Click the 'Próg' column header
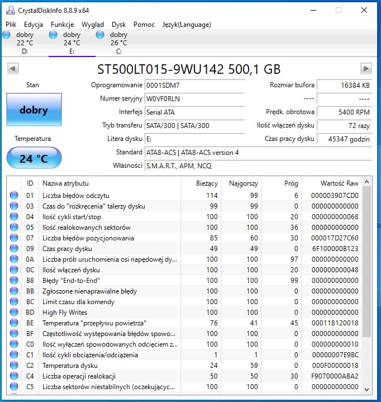This screenshot has height=402, width=381. click(x=282, y=183)
